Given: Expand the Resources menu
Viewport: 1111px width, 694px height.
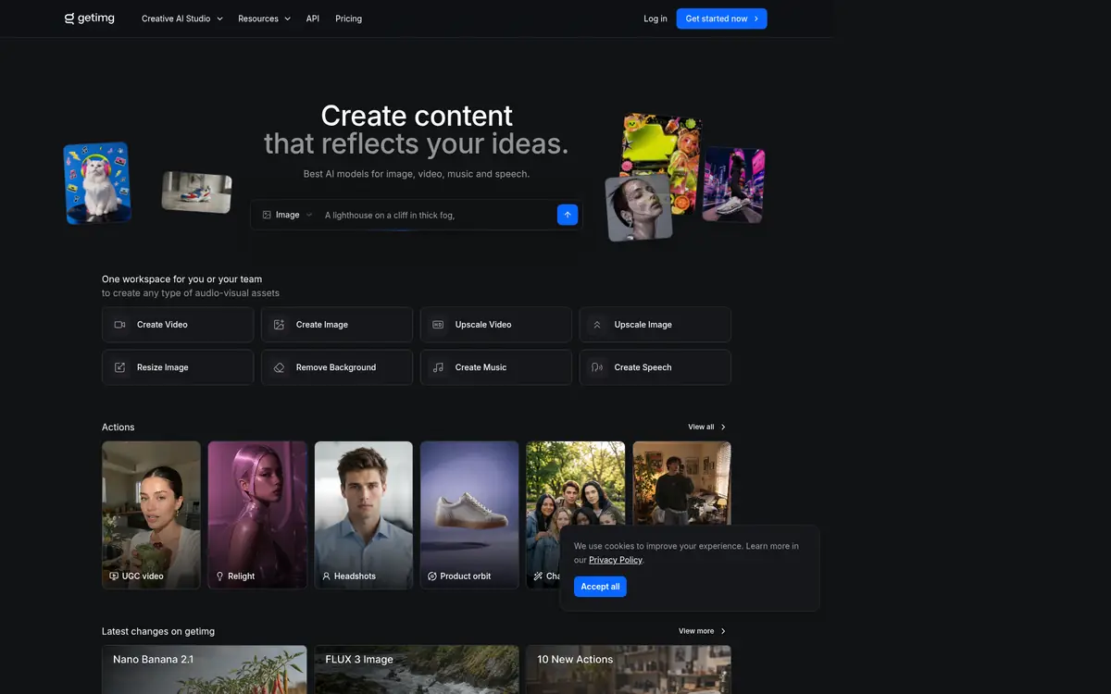Looking at the screenshot, I should (x=264, y=19).
